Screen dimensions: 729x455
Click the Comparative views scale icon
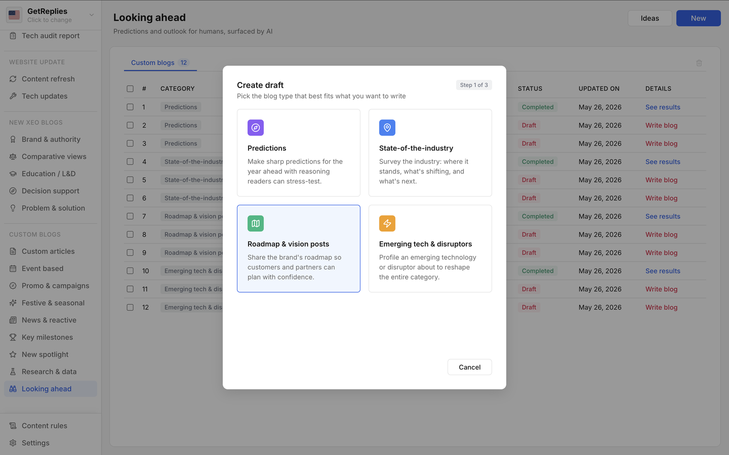pyautogui.click(x=13, y=157)
